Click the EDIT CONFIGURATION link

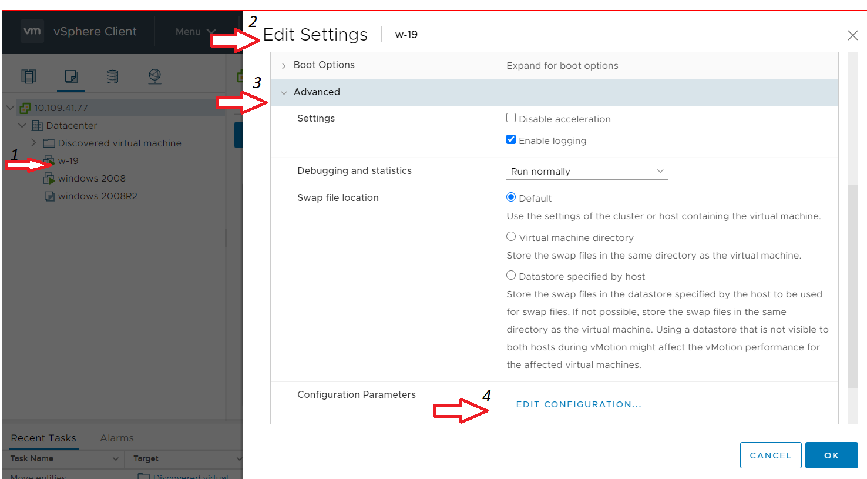[579, 404]
